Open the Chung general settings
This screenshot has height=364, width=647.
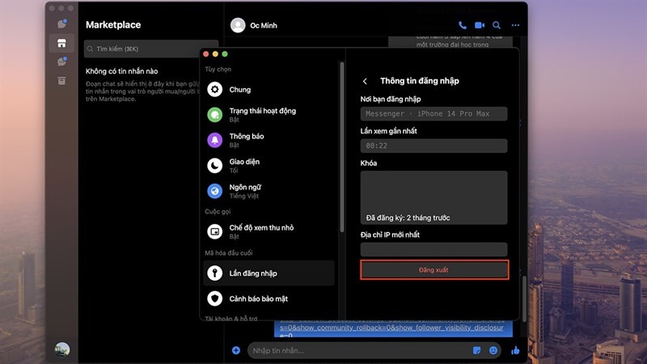[269, 90]
